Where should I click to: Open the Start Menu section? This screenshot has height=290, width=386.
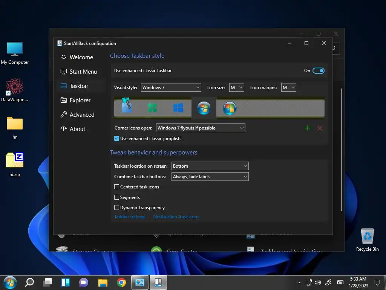tap(81, 71)
